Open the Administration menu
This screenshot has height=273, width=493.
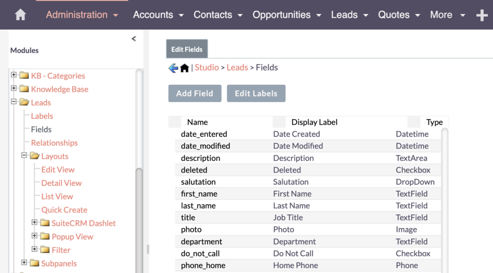[82, 15]
